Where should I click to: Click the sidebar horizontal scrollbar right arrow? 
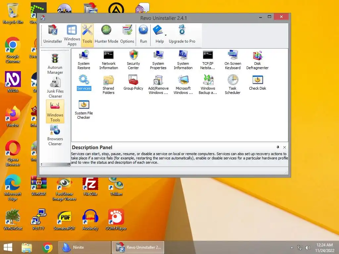tap(69, 164)
